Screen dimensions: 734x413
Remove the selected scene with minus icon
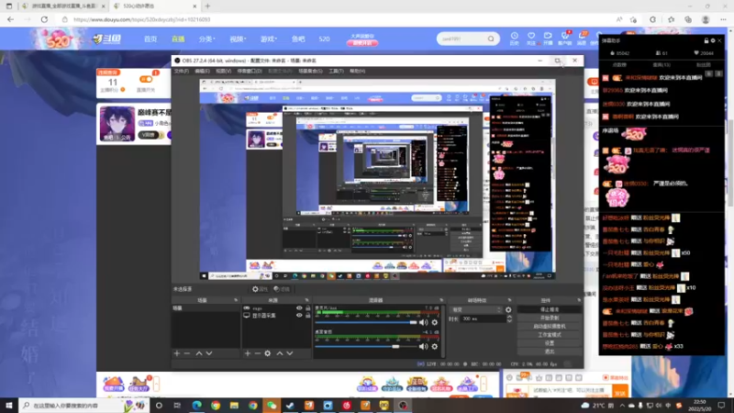[x=187, y=353]
